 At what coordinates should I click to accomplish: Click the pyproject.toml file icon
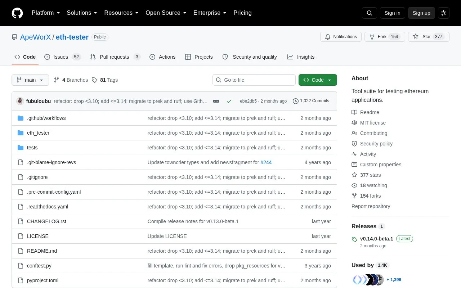point(21,280)
